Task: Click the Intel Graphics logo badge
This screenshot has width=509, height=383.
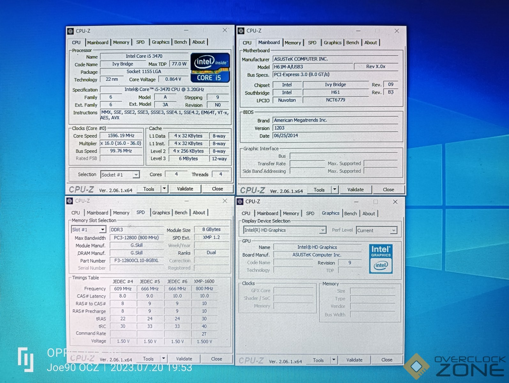Action: 381,259
